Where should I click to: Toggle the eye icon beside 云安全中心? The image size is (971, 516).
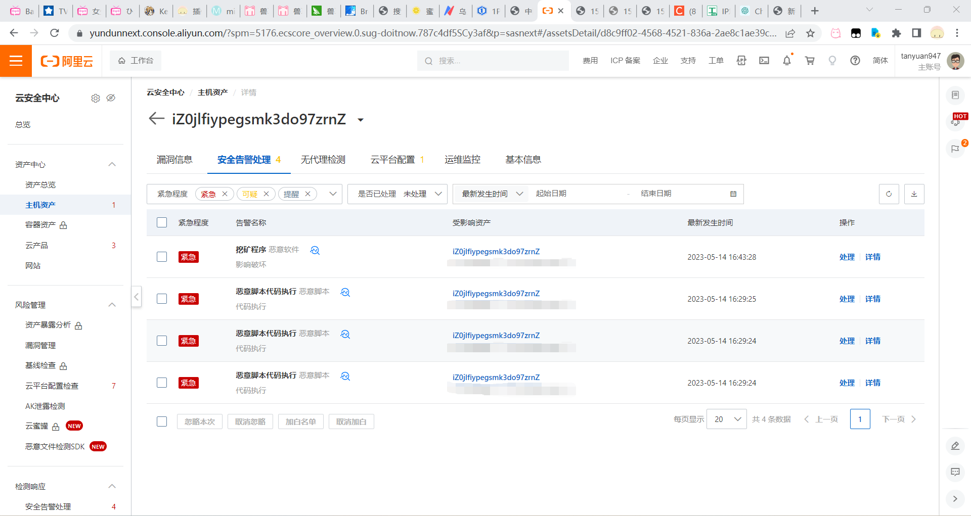(x=111, y=98)
